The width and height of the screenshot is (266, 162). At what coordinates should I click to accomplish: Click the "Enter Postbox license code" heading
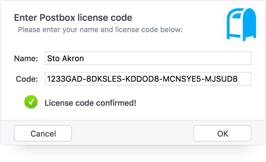pyautogui.click(x=73, y=18)
